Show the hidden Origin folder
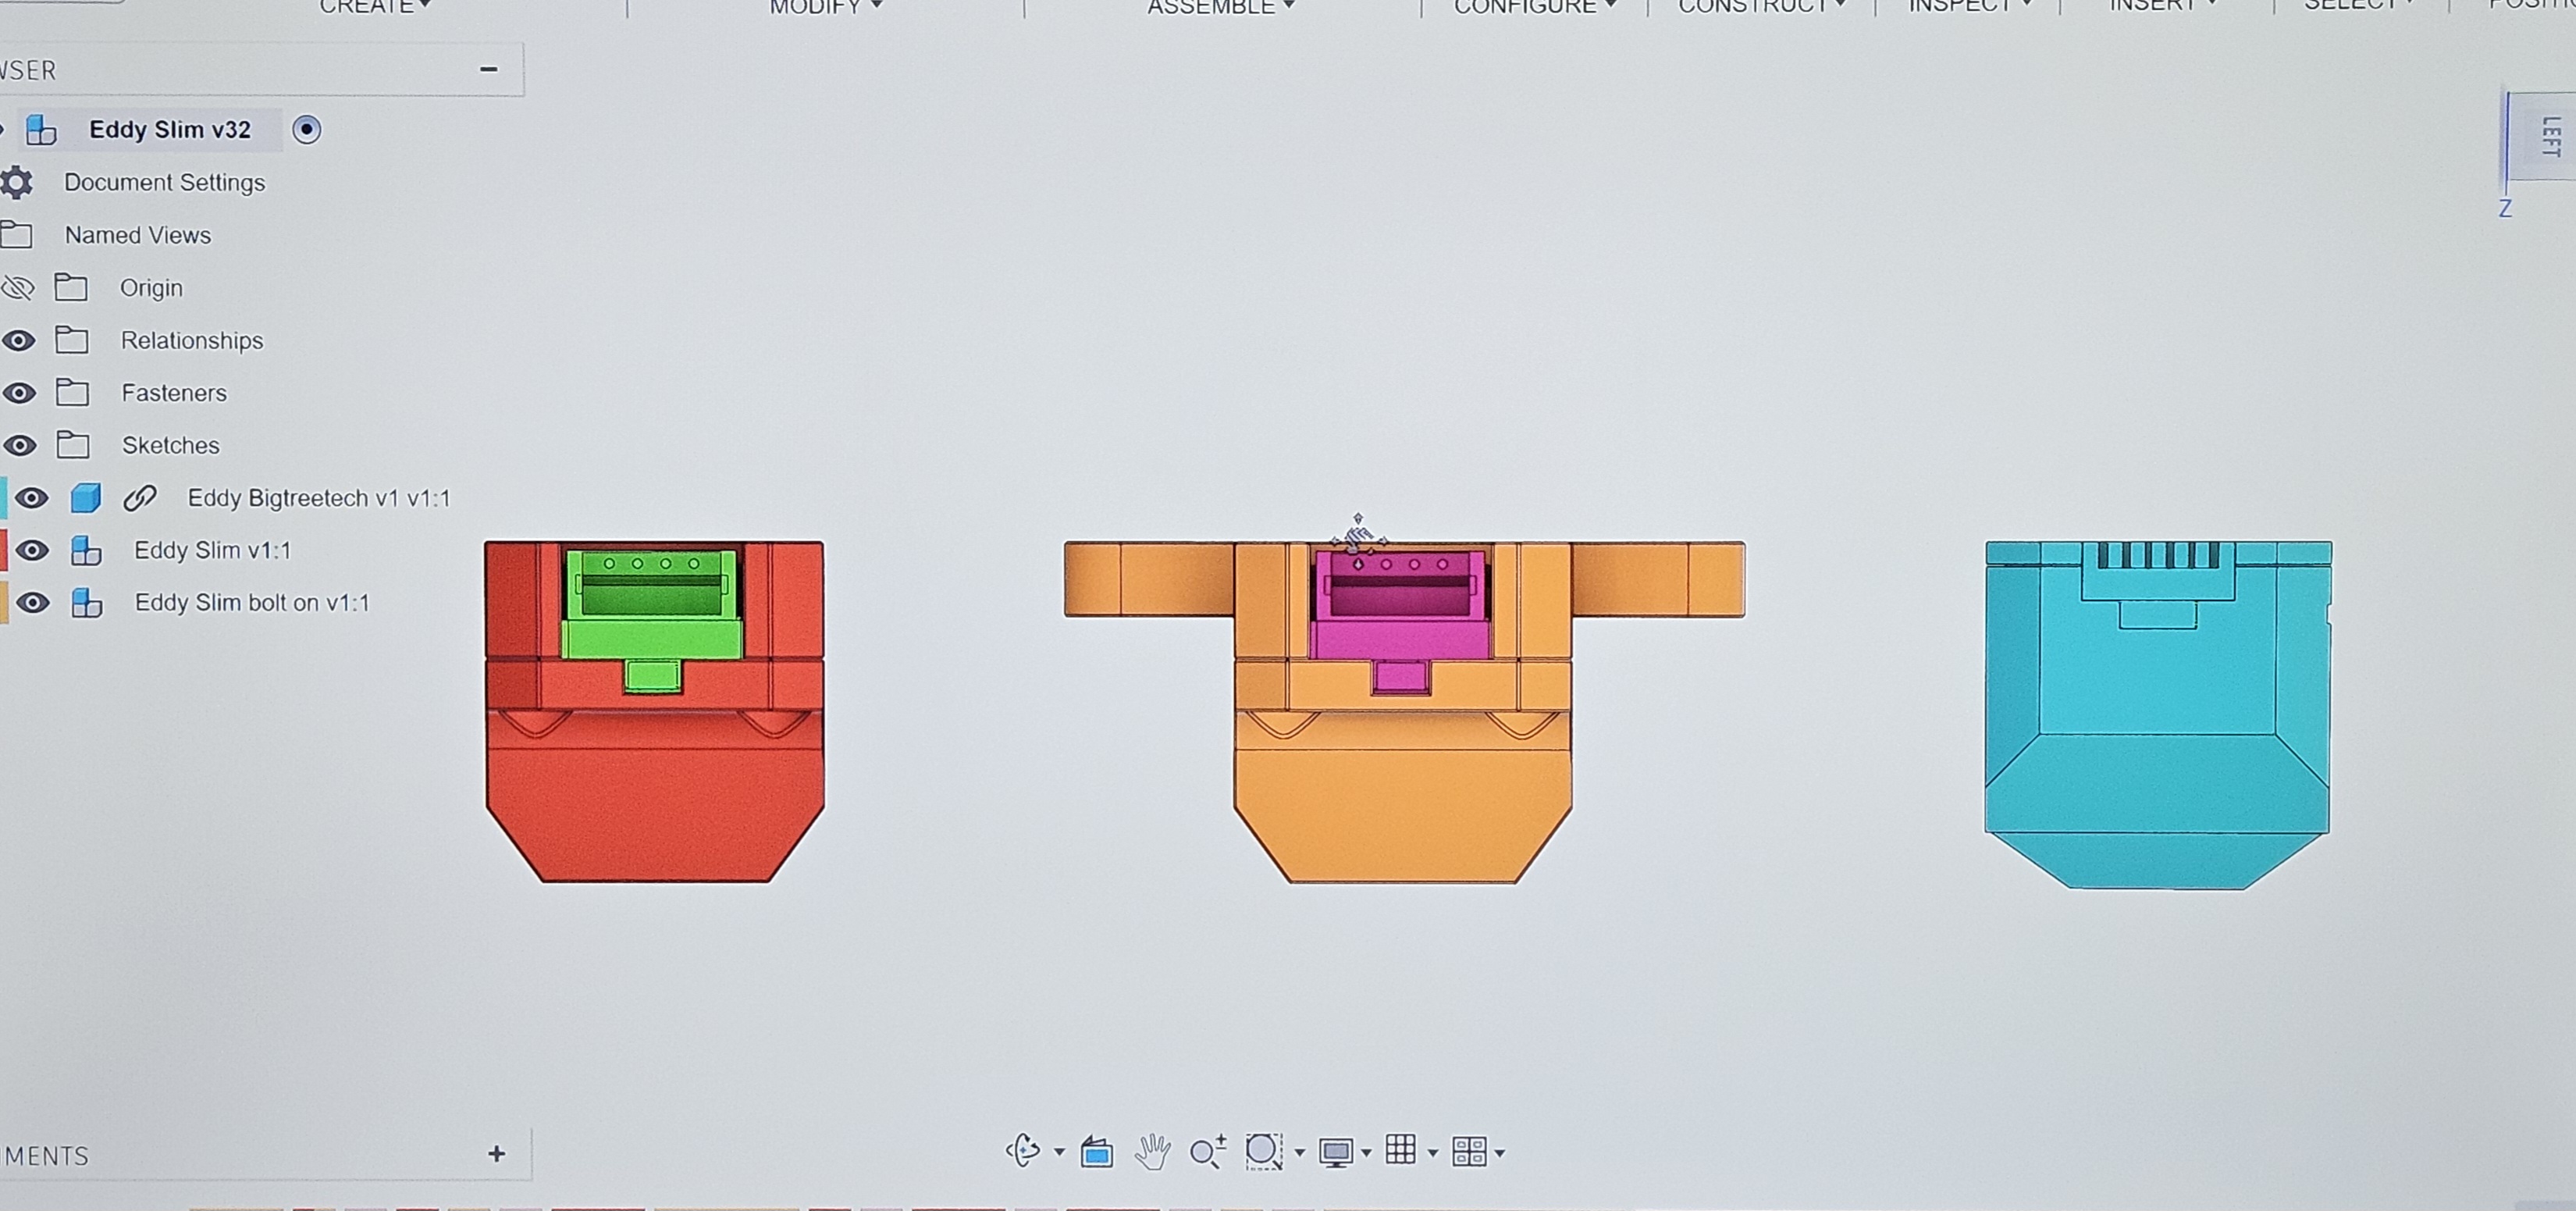Viewport: 2576px width, 1211px height. 18,288
